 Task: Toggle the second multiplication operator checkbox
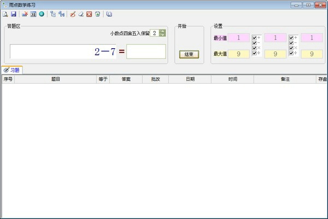[291, 48]
